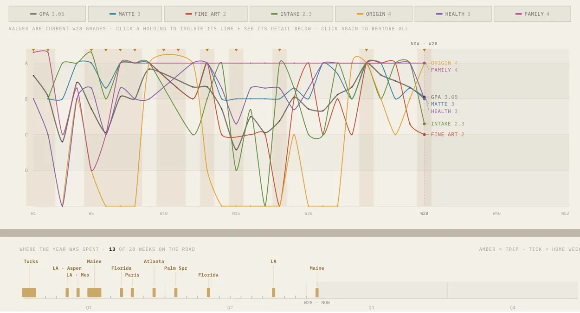The height and width of the screenshot is (313, 580).
Task: Toggle the GPA 3.05 legend button
Action: tap(47, 14)
